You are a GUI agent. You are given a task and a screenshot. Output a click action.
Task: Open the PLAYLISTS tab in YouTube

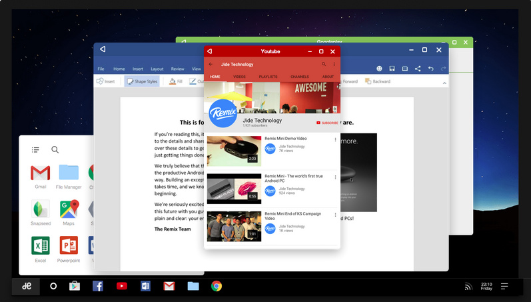click(268, 77)
